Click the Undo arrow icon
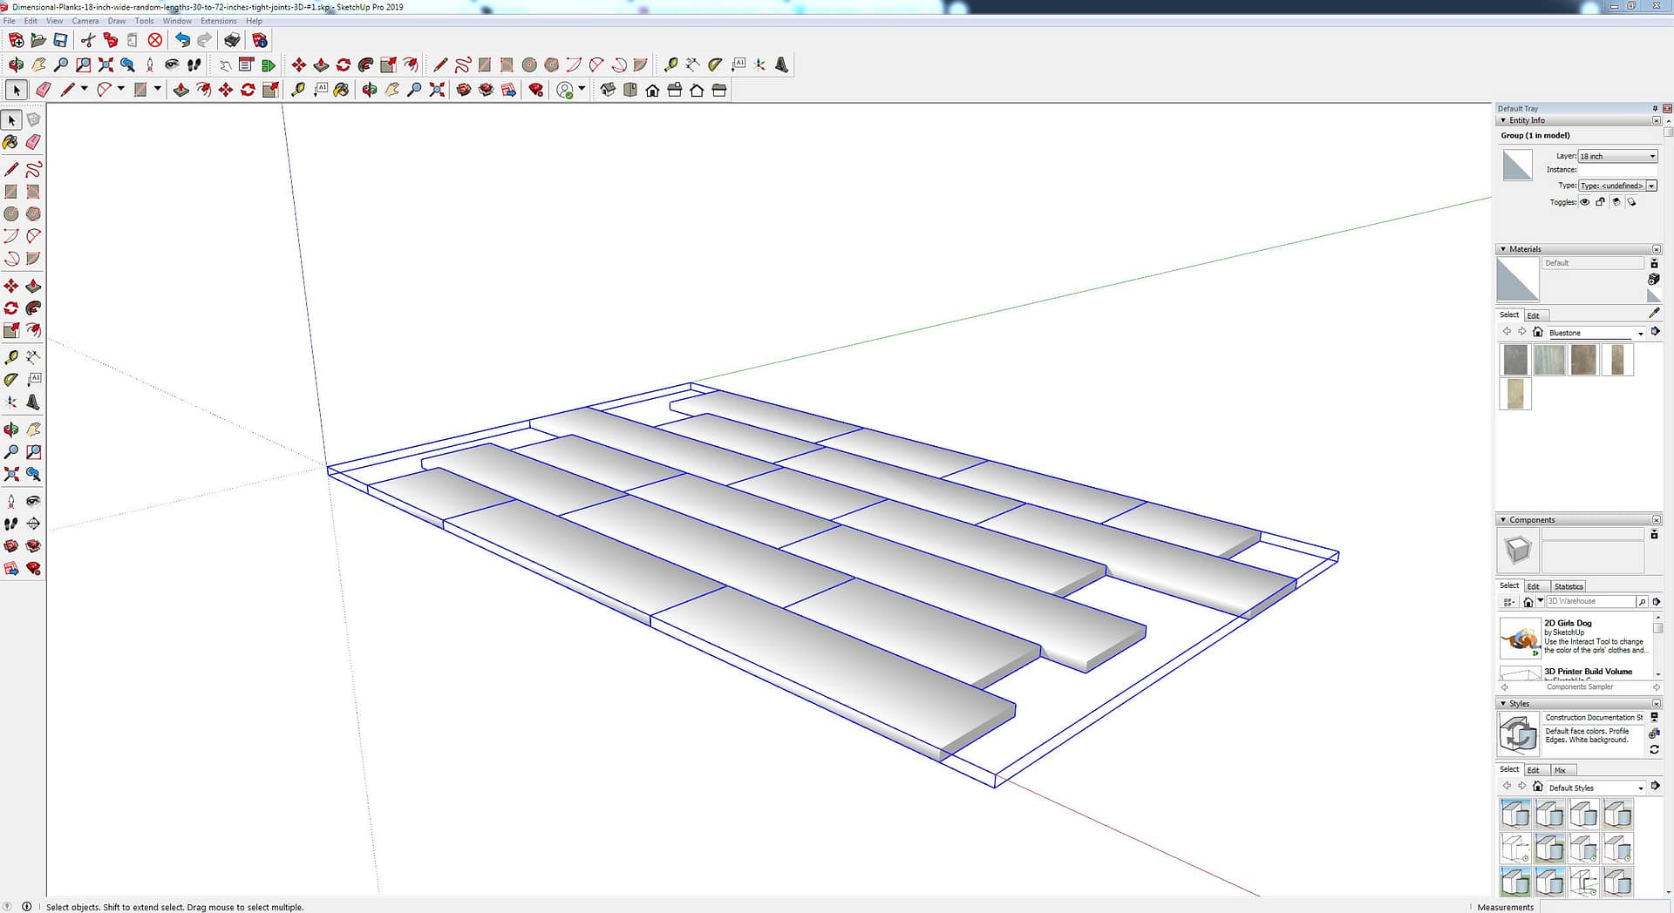 click(x=181, y=40)
